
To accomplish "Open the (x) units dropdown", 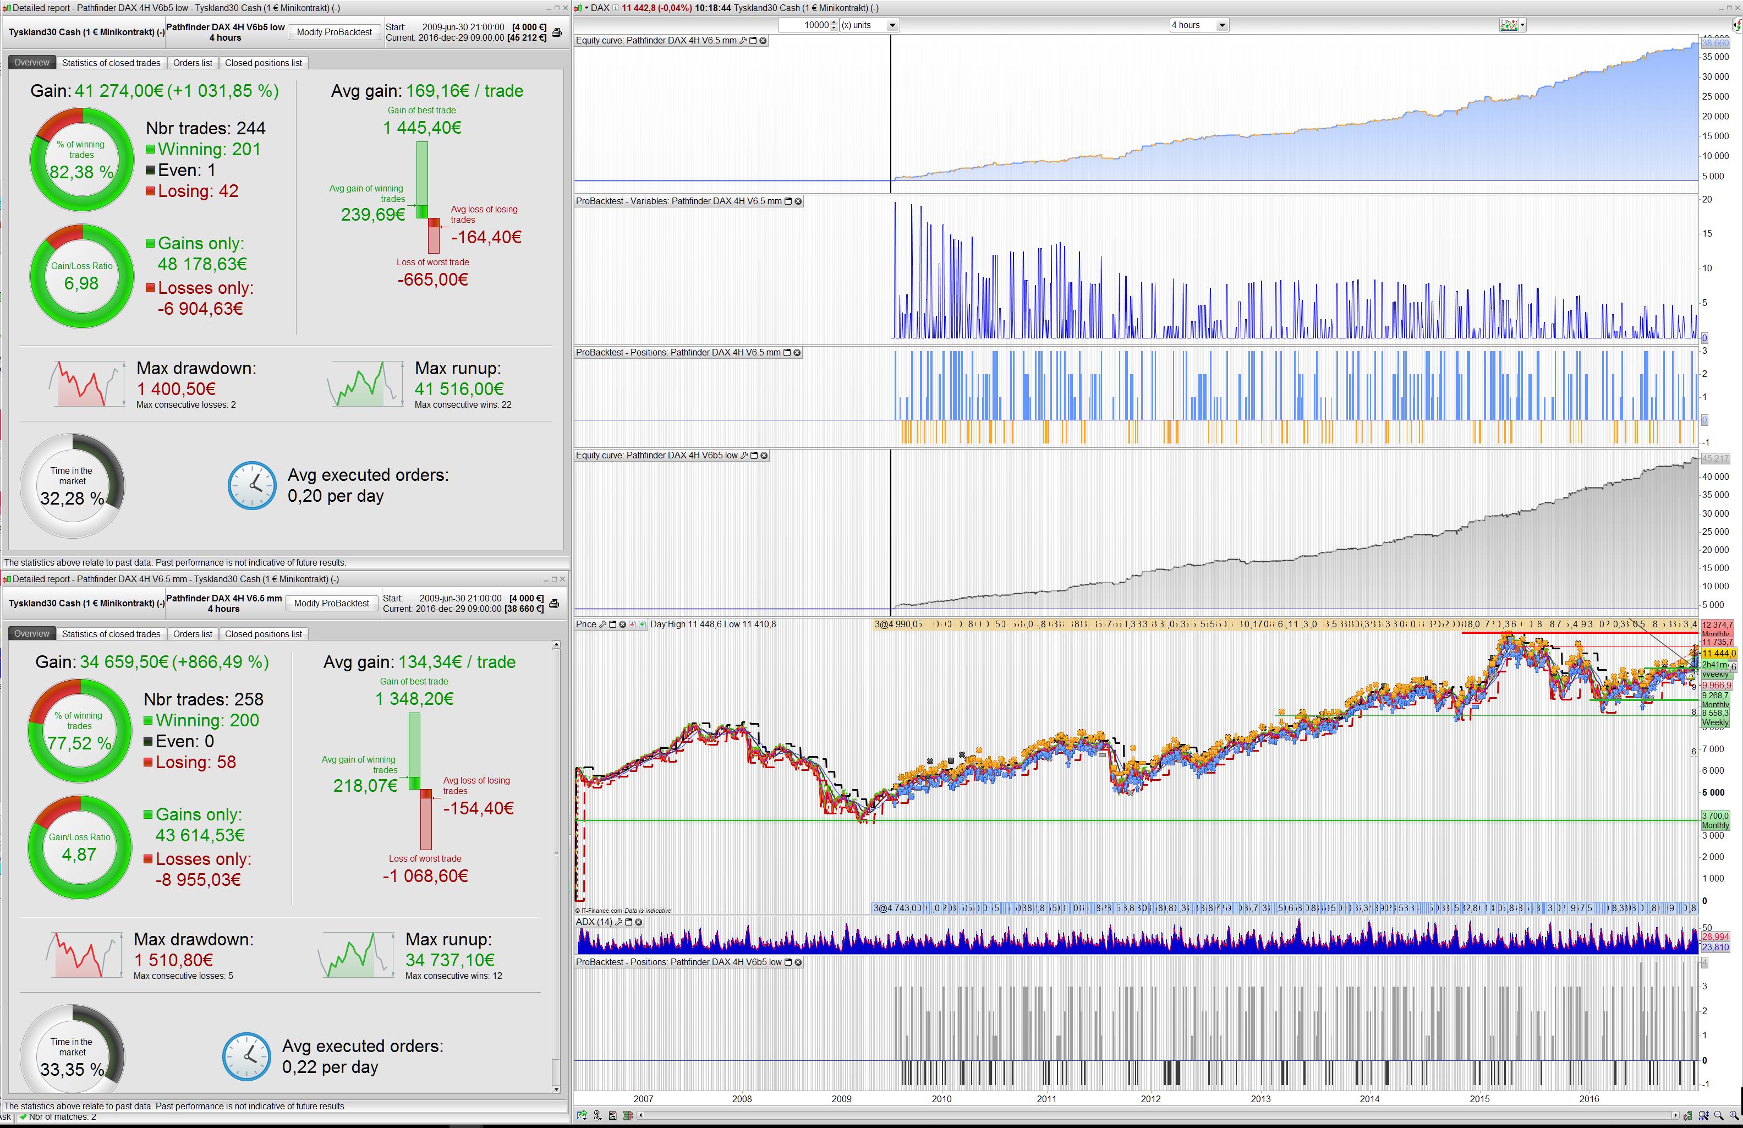I will (x=892, y=25).
